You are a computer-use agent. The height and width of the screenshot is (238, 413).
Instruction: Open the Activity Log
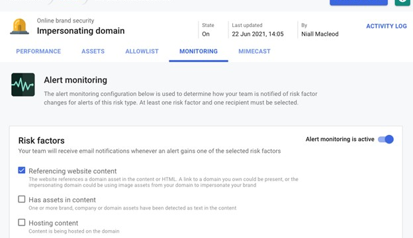[x=387, y=26]
